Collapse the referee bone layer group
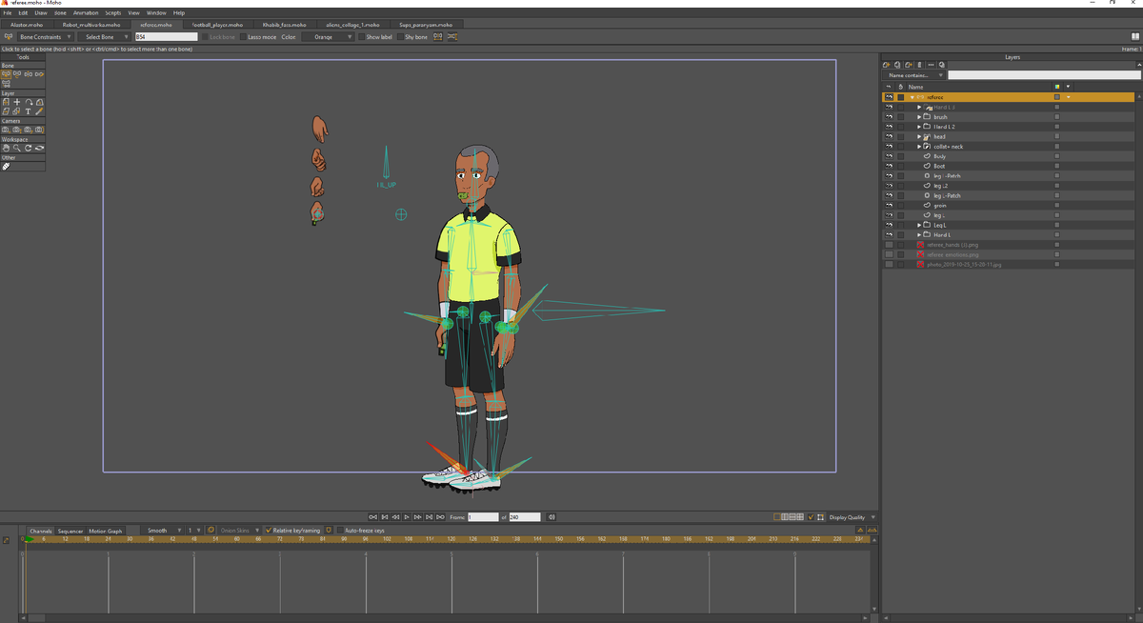Screen dimensions: 1143x623 click(x=912, y=97)
